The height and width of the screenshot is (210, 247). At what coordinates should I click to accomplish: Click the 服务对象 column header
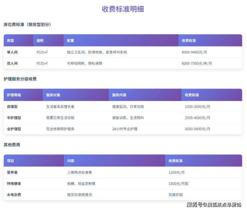point(53,95)
